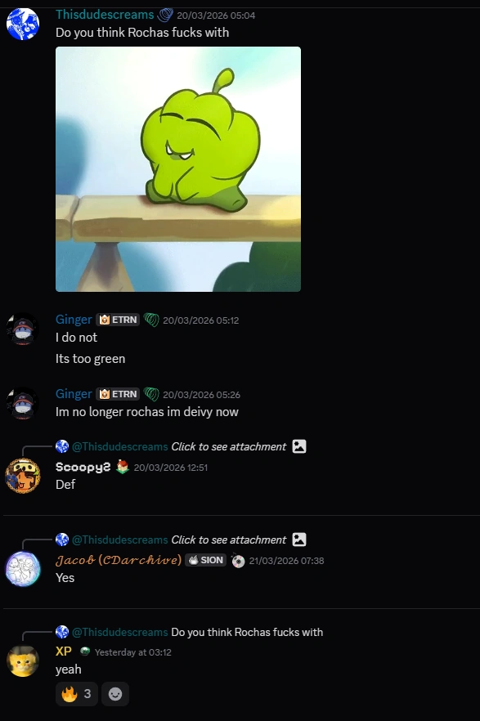
Task: Click the SION server tag beside Jacob
Action: [x=206, y=560]
